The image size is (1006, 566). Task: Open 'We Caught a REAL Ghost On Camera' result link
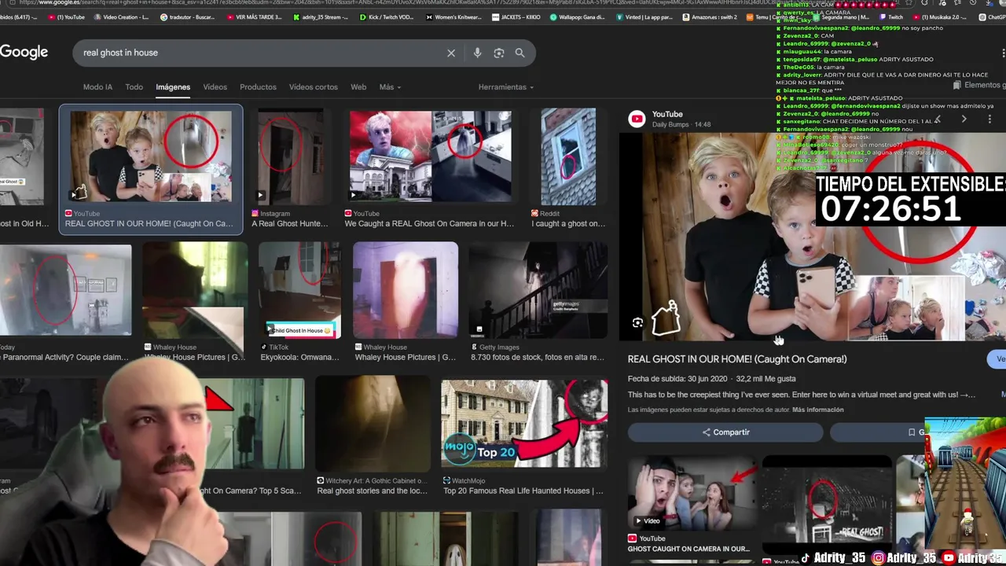click(429, 224)
